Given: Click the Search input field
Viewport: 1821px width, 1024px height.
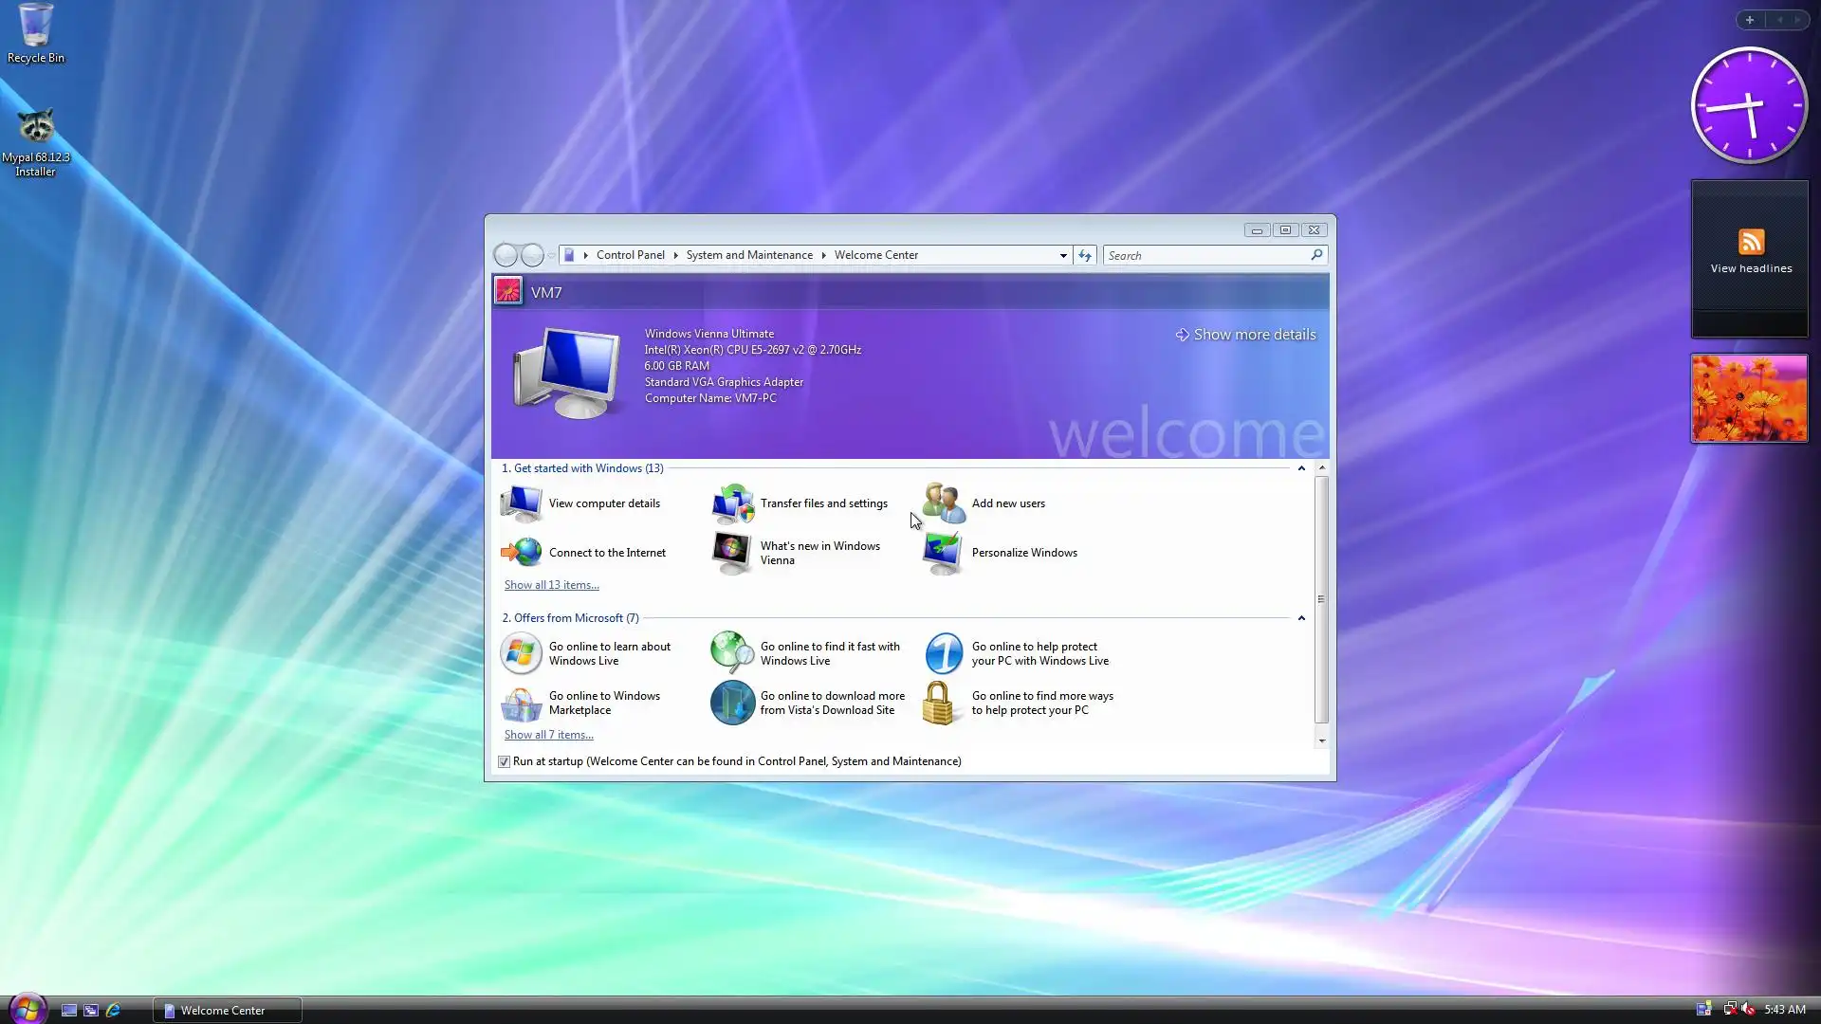Looking at the screenshot, I should (x=1205, y=255).
